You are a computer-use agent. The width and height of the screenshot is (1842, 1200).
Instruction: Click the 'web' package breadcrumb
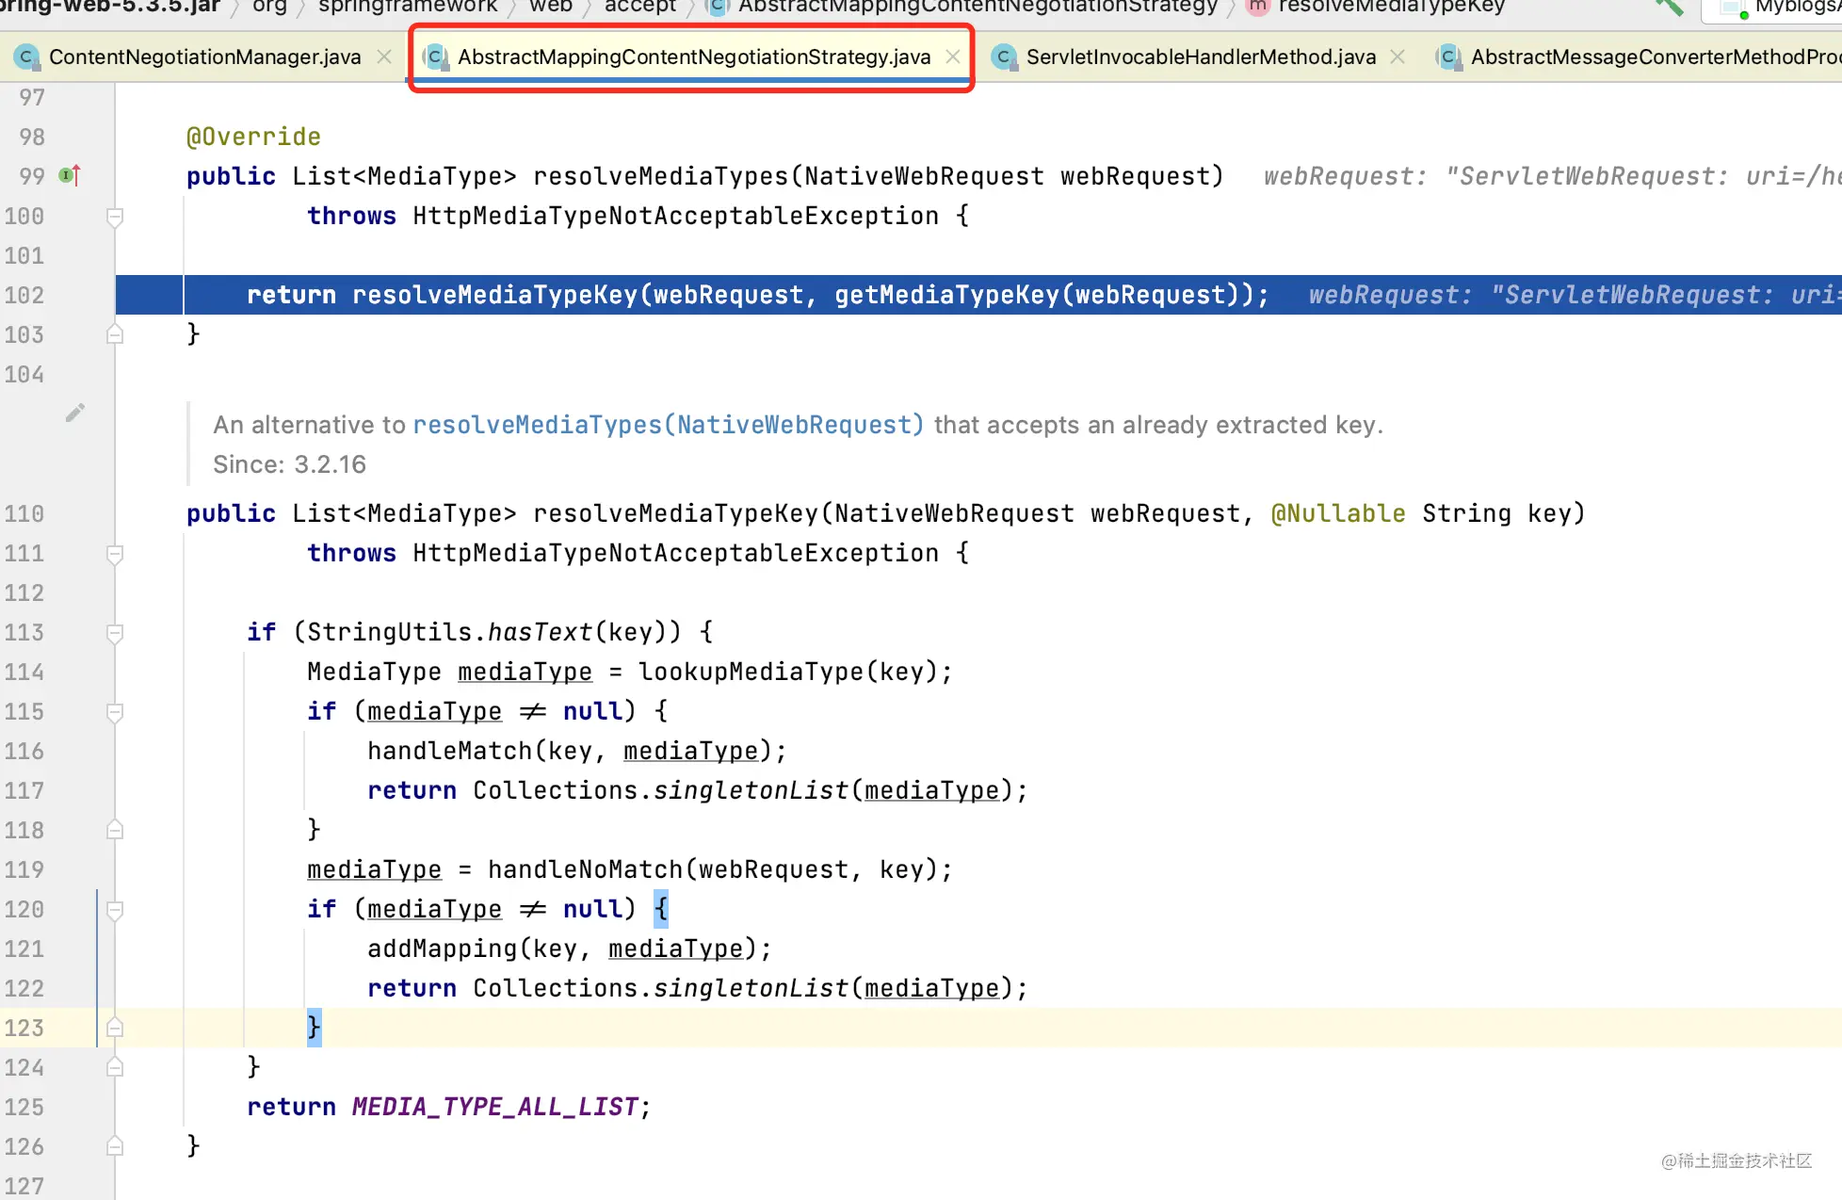tap(551, 7)
